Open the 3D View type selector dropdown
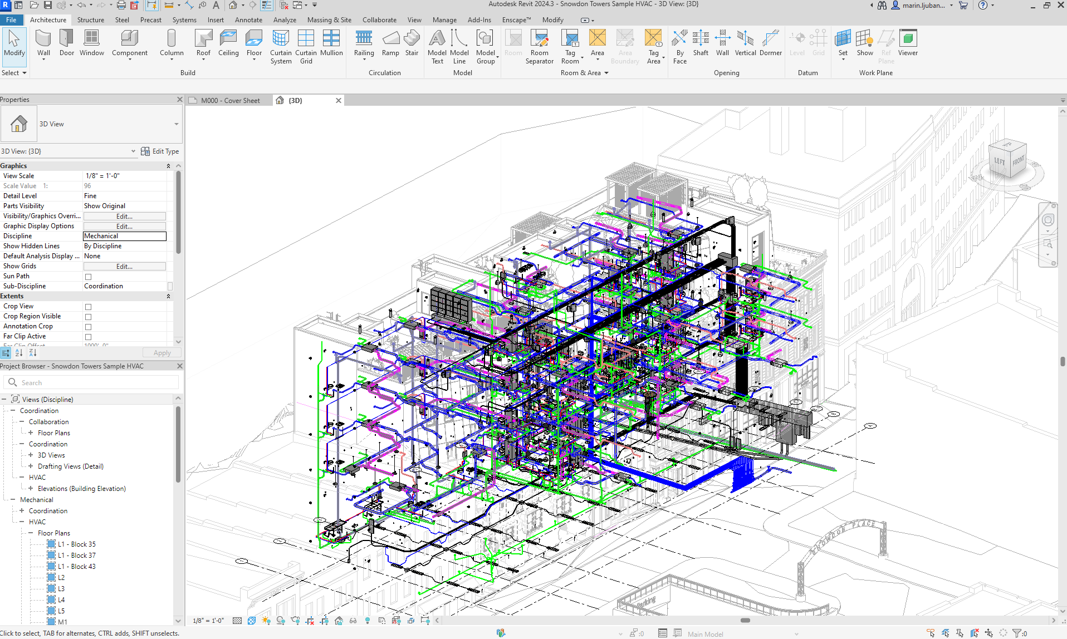 [x=177, y=124]
